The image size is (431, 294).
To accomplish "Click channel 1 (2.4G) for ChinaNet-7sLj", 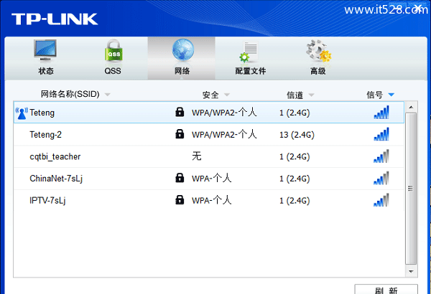I will tap(295, 179).
